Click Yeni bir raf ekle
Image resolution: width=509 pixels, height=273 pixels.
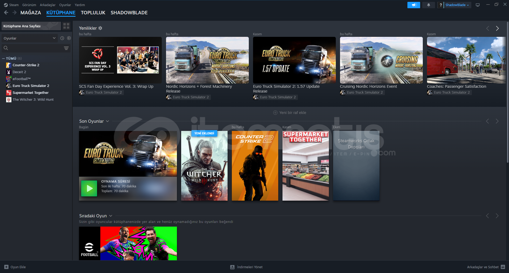[x=290, y=113]
